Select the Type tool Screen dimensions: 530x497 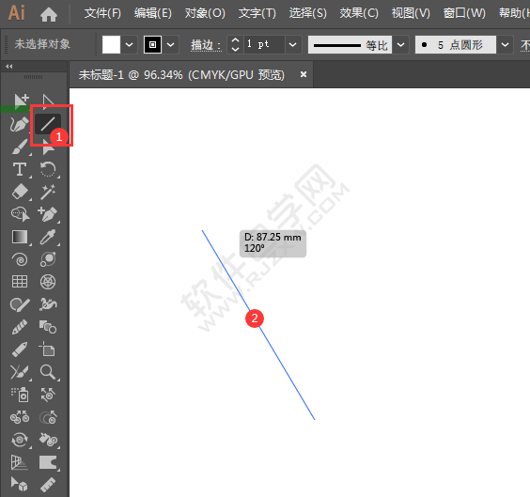point(20,169)
